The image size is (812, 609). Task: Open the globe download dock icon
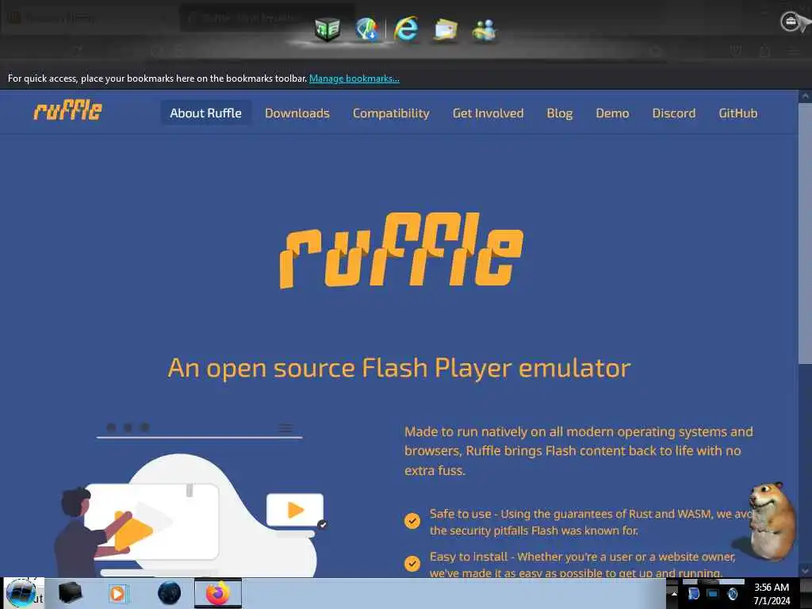(366, 29)
